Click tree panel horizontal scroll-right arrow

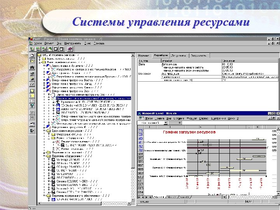pos(129,203)
